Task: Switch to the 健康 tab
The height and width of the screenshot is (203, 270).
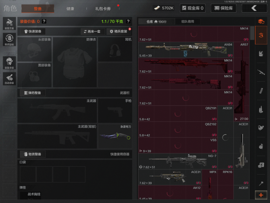Action: [70, 9]
